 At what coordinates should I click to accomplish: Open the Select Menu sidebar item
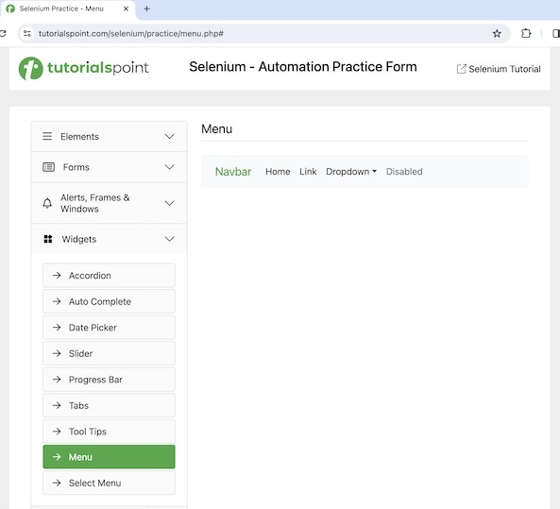[109, 483]
